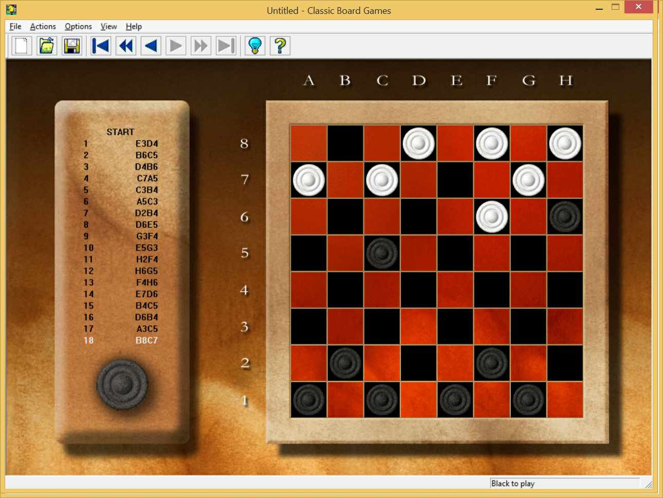Rewind several moves with double-left arrow
The image size is (663, 498).
(126, 46)
